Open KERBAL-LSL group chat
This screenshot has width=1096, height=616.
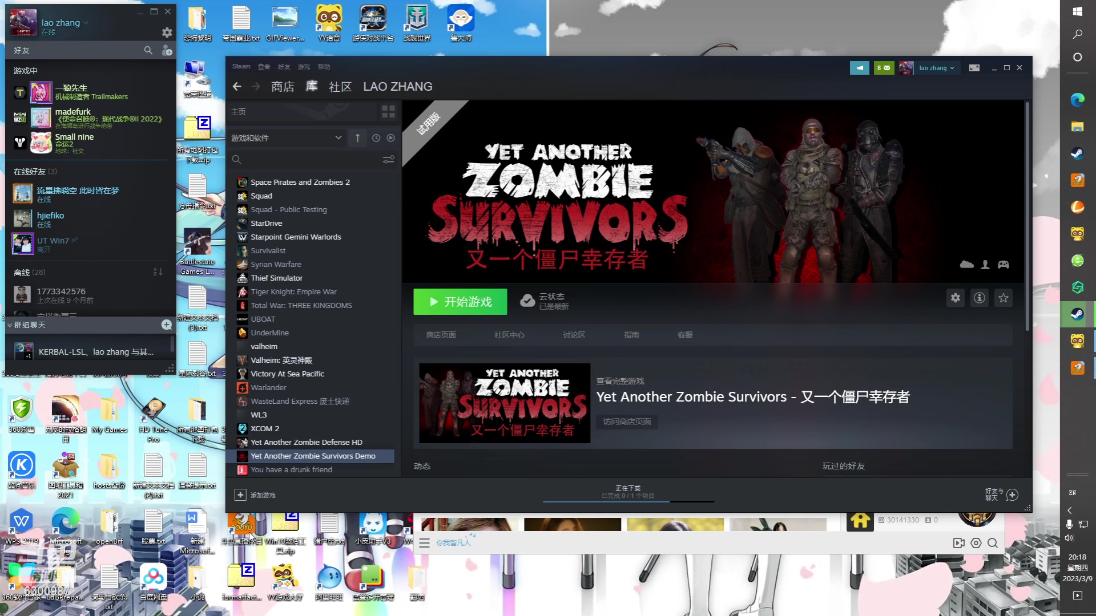[88, 351]
